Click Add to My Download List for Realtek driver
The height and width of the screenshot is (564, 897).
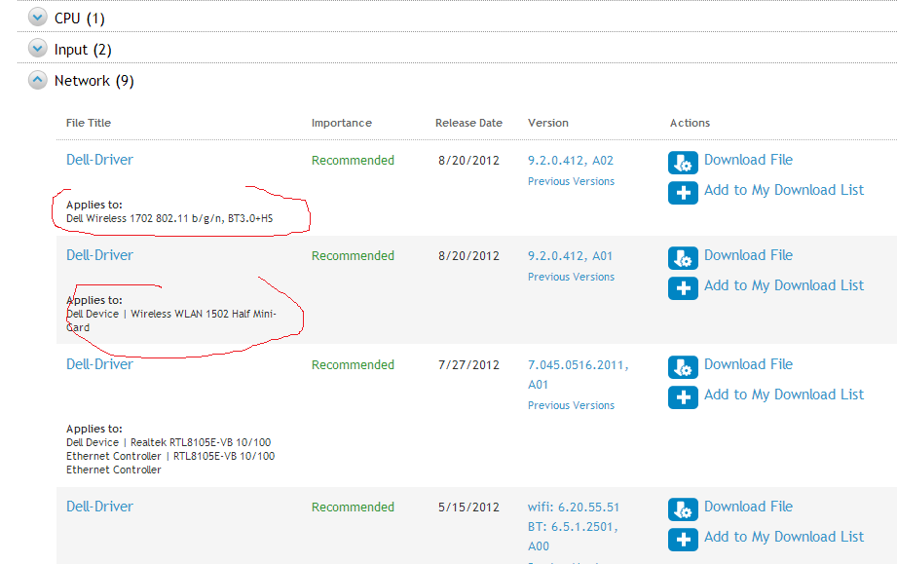point(784,395)
